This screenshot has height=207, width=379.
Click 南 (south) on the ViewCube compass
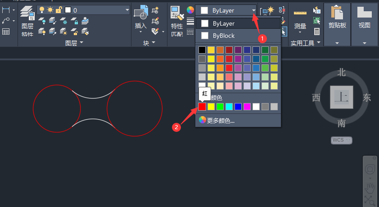(x=341, y=123)
